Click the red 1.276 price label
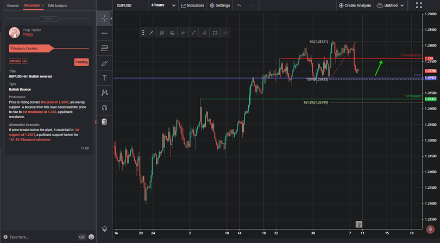 (x=430, y=58)
